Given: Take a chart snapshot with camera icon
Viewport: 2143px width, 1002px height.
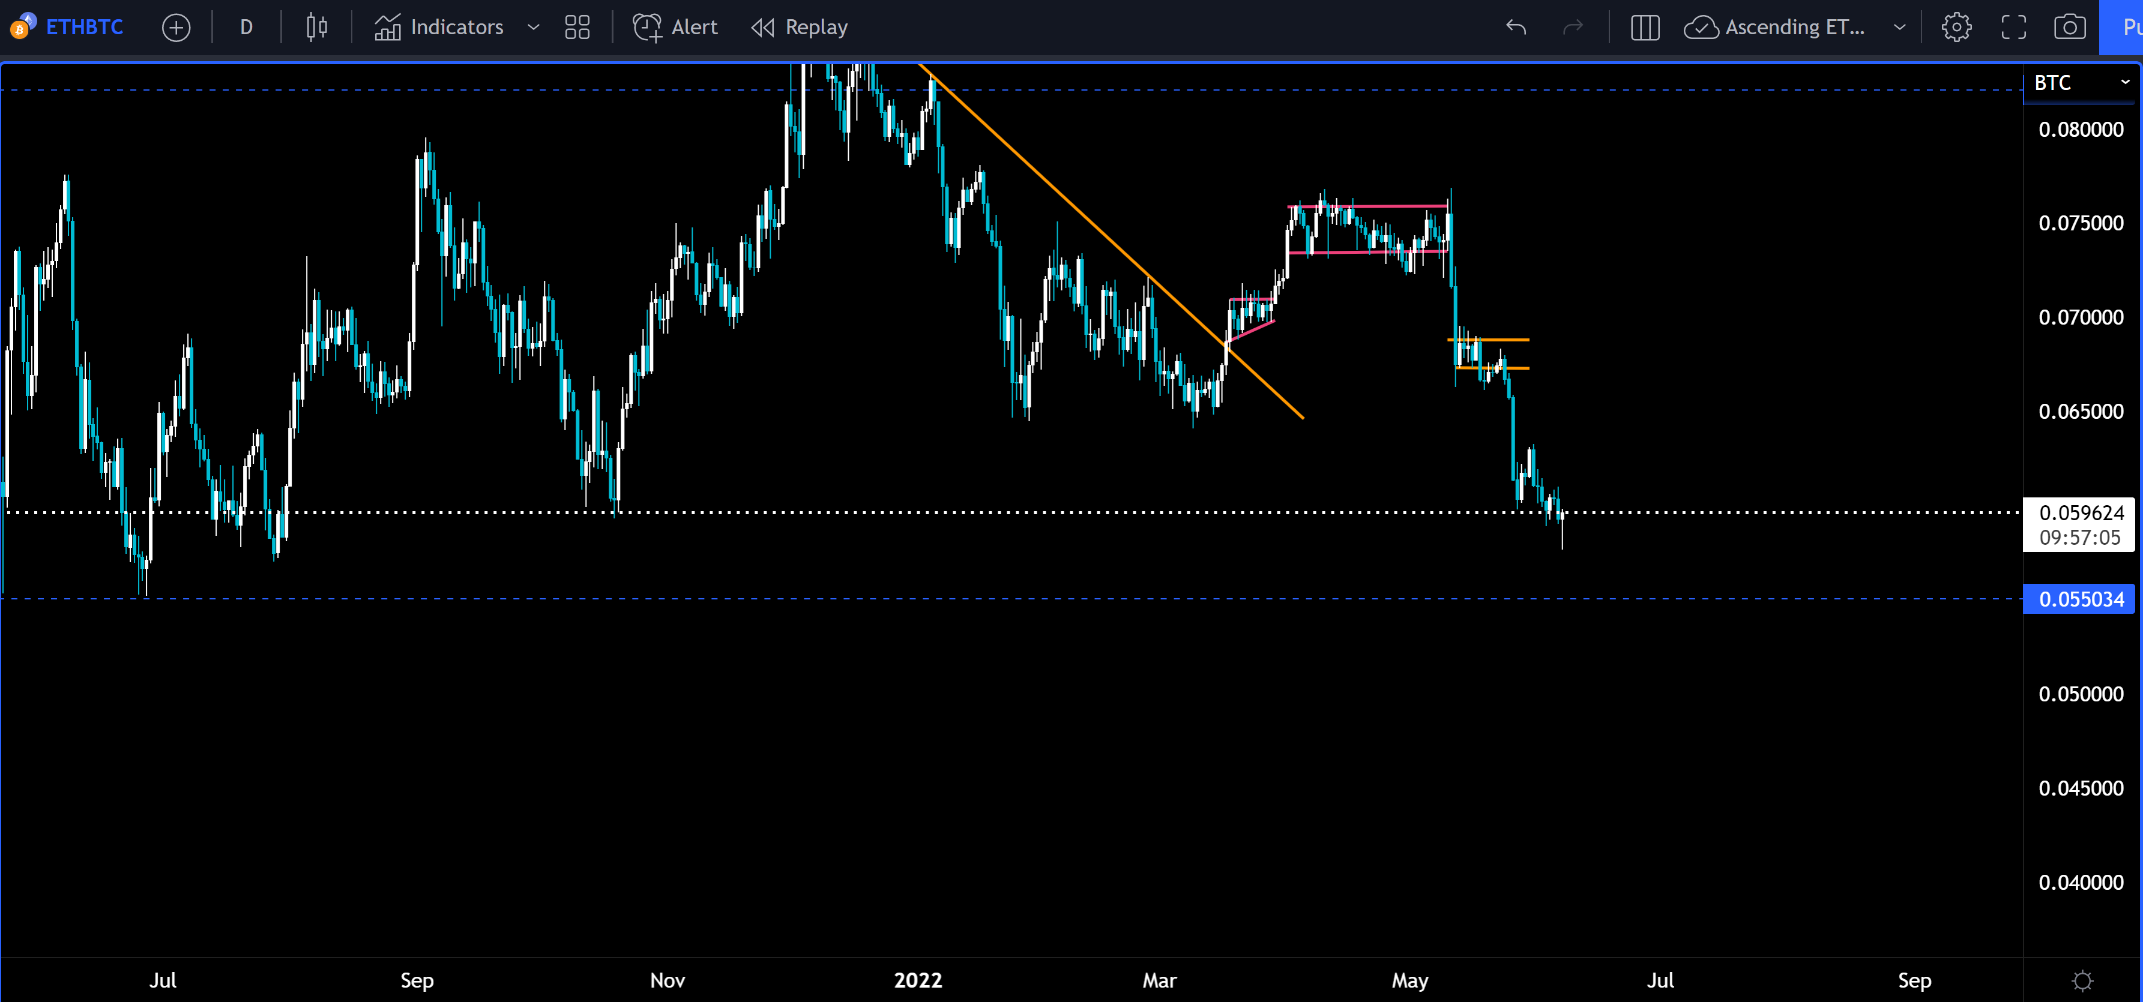Looking at the screenshot, I should (x=2069, y=28).
